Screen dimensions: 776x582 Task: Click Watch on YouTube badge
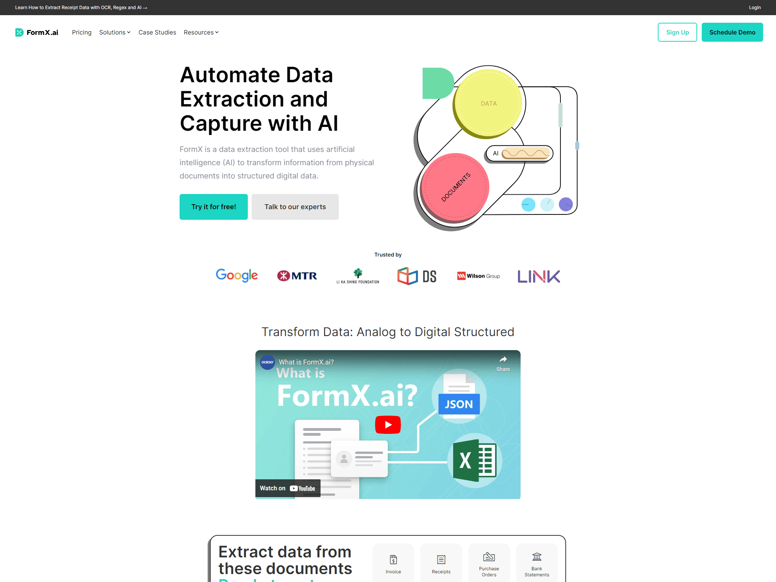point(288,488)
